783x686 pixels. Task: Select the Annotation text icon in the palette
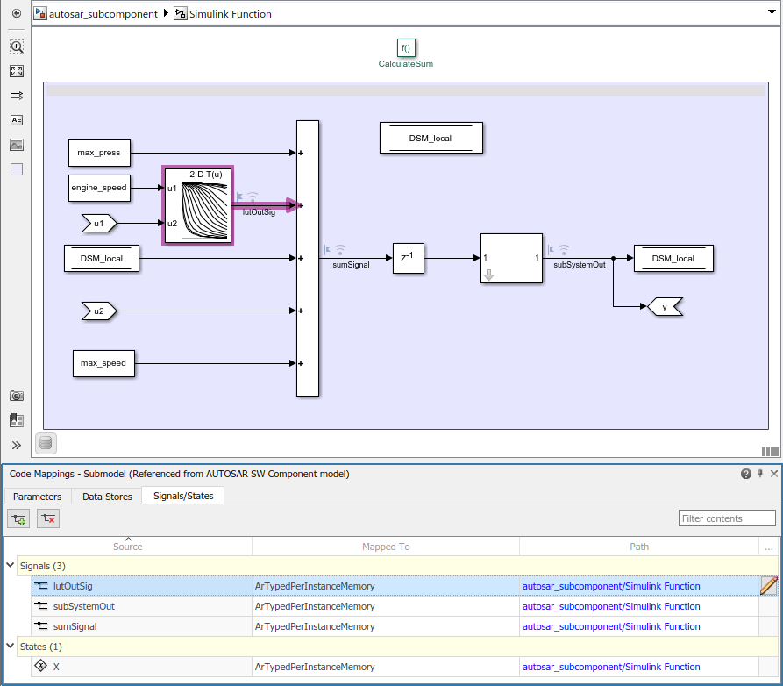coord(16,120)
